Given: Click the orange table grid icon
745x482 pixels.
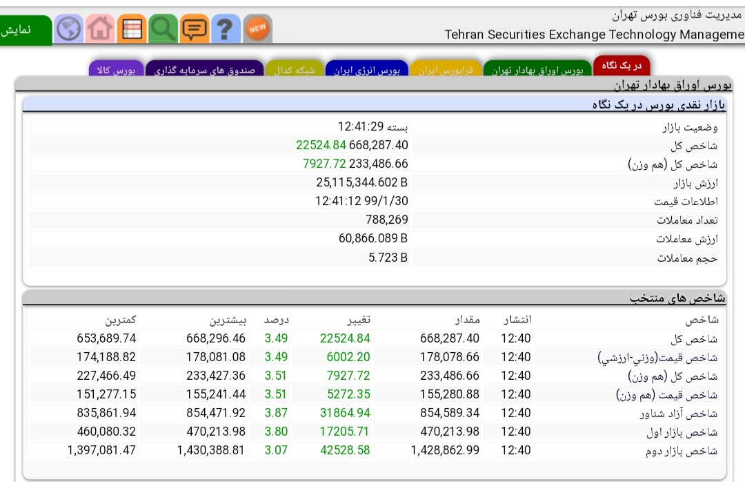Looking at the screenshot, I should coord(132,29).
